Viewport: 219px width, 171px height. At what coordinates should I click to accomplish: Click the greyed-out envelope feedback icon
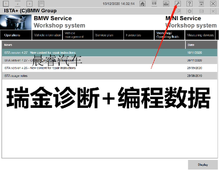201,11
